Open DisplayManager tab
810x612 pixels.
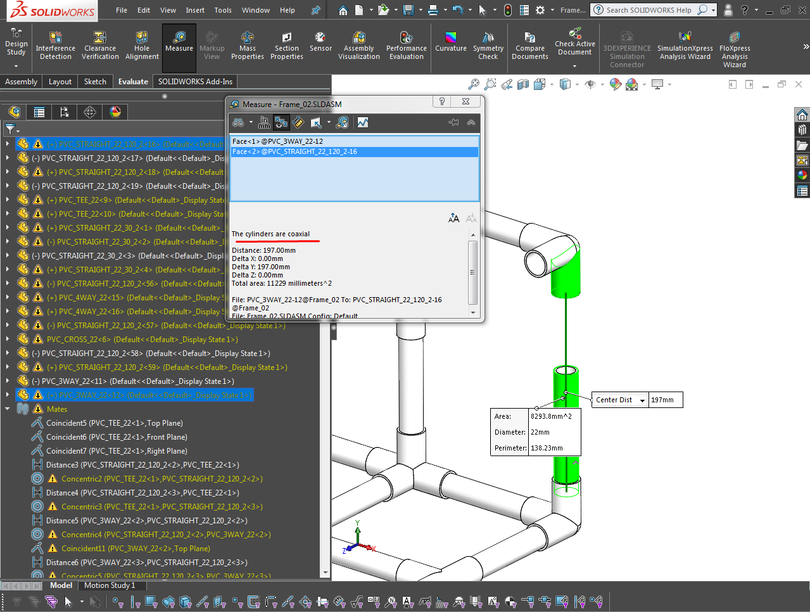point(115,112)
